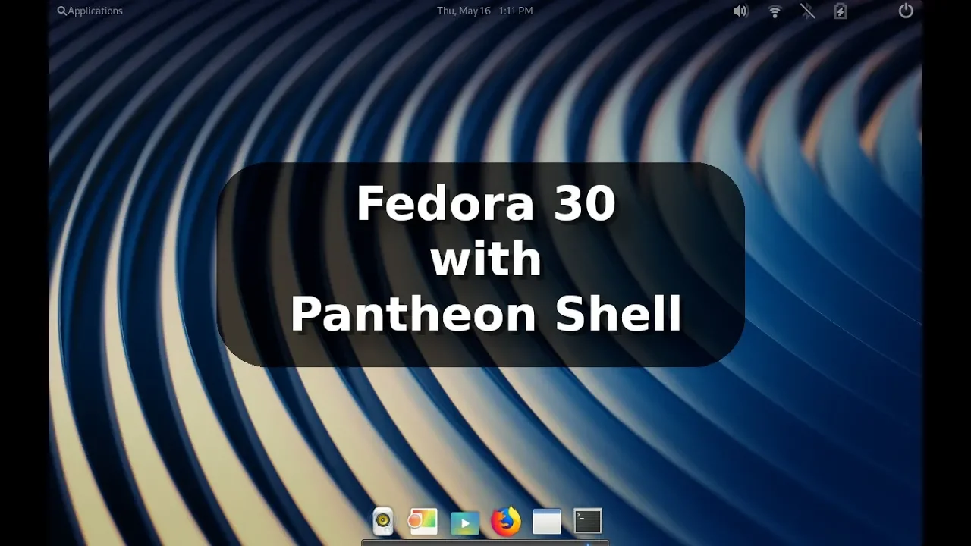The height and width of the screenshot is (546, 971).
Task: Launch the Videos player from dock
Action: (464, 522)
